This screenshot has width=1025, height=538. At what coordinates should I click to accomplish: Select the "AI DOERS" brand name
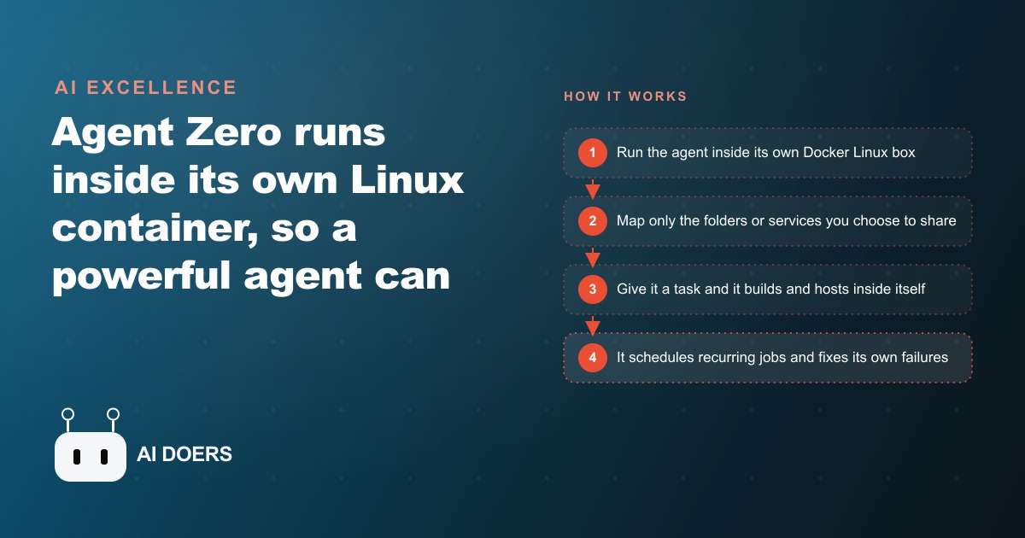point(184,455)
